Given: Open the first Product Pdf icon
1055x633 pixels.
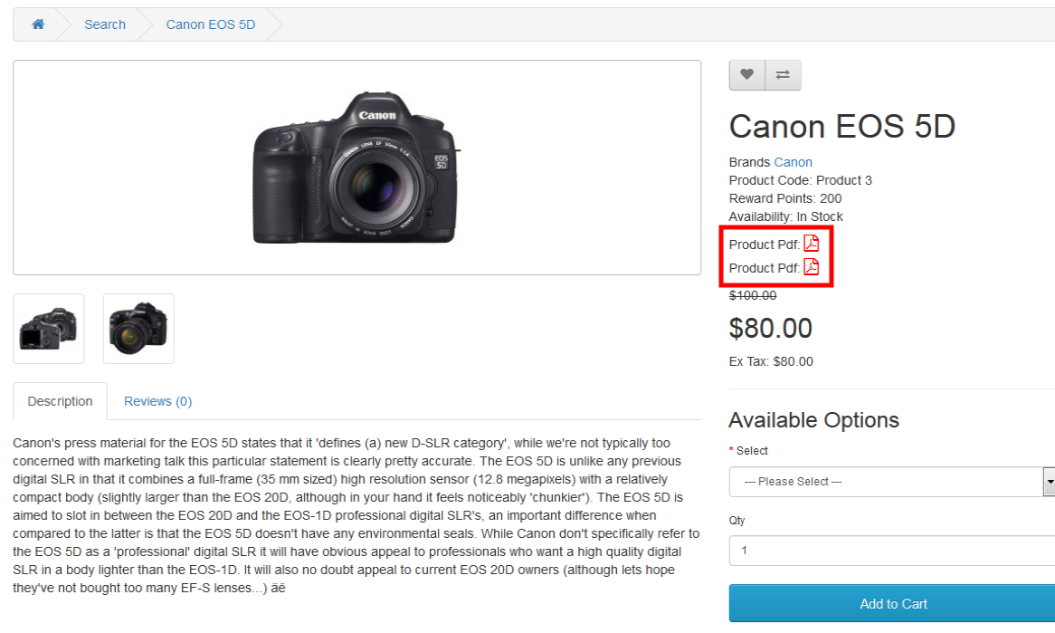Looking at the screenshot, I should coord(812,243).
